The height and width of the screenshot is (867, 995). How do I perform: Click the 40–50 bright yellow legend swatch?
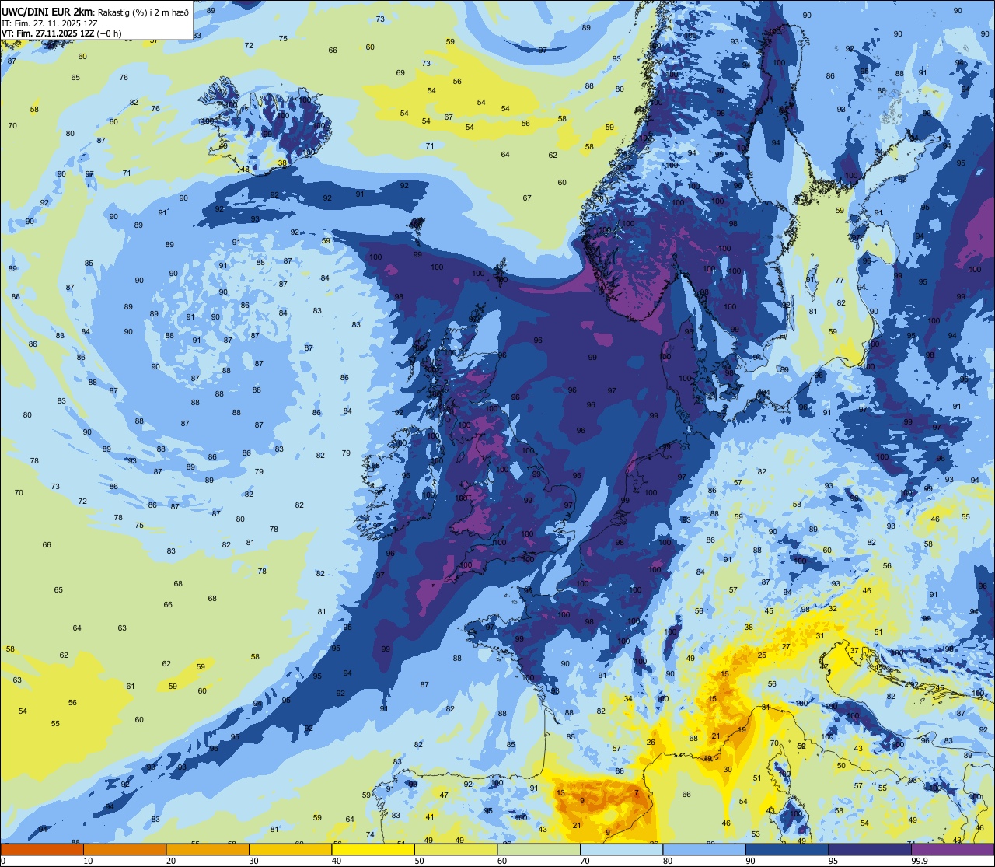click(x=373, y=849)
